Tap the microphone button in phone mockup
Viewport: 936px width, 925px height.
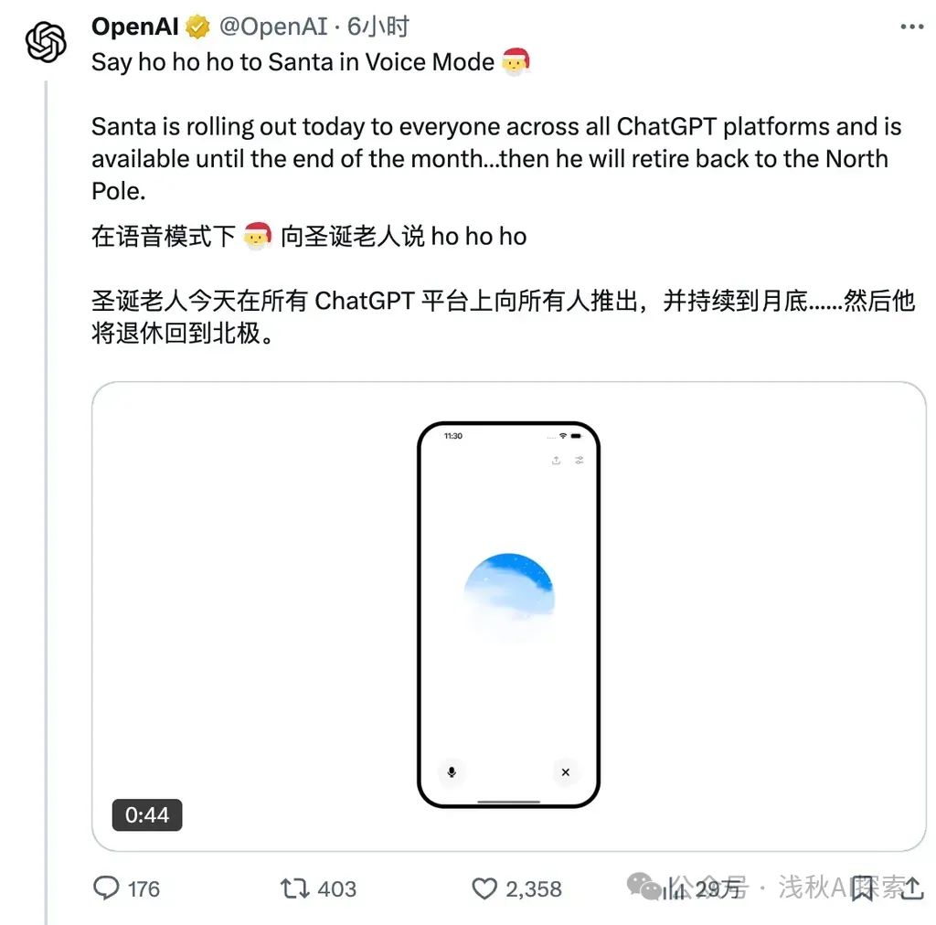[x=452, y=772]
